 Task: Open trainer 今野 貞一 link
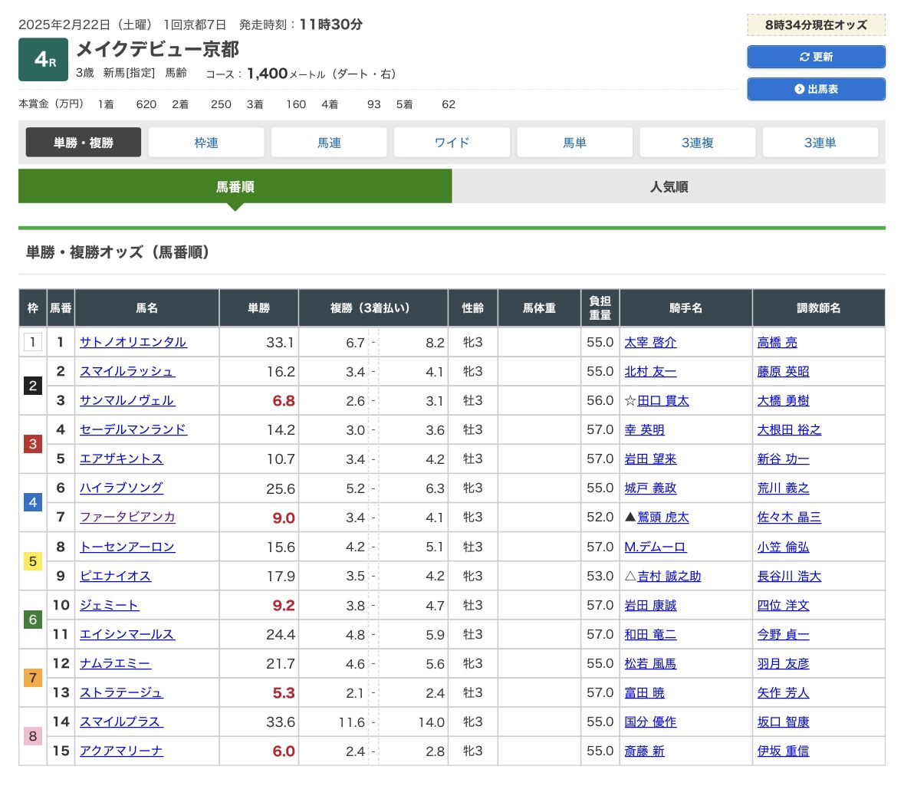click(783, 635)
